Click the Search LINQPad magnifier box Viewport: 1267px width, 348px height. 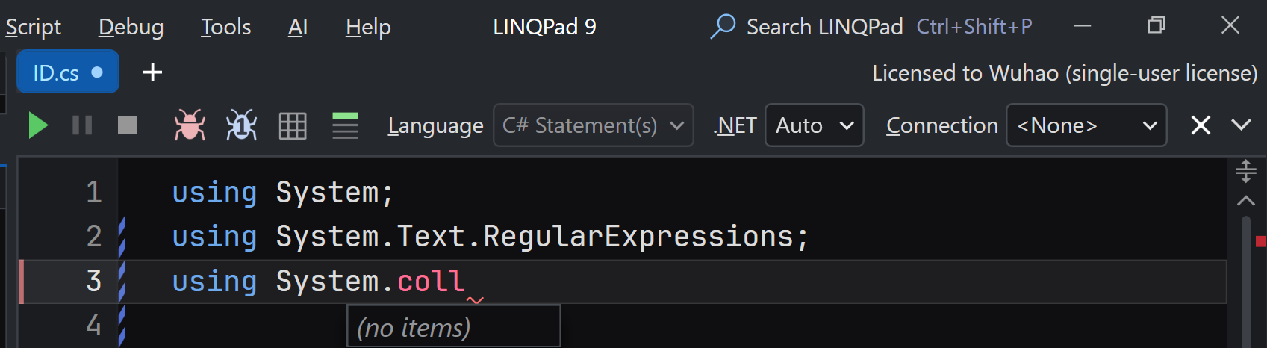[x=871, y=27]
